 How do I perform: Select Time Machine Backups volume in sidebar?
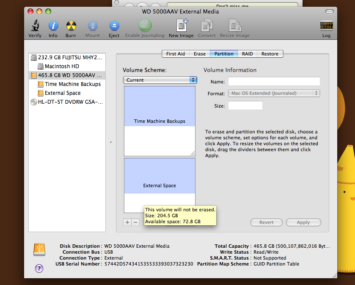pyautogui.click(x=67, y=84)
